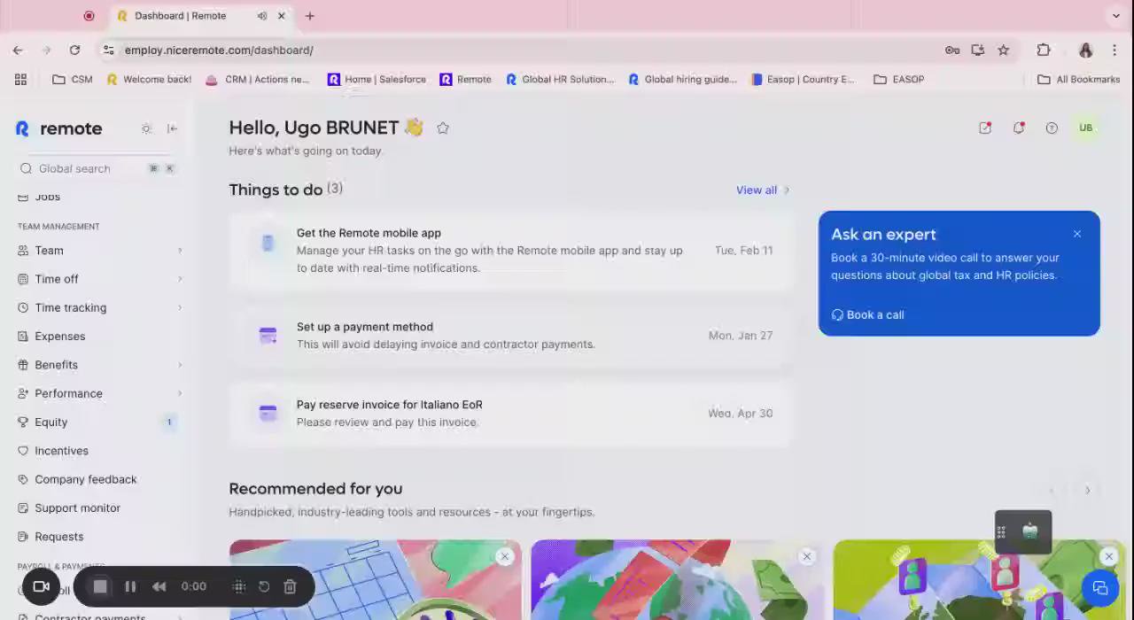Expand the Time tracking chevron
Screen dimensions: 1134x620
(180, 307)
